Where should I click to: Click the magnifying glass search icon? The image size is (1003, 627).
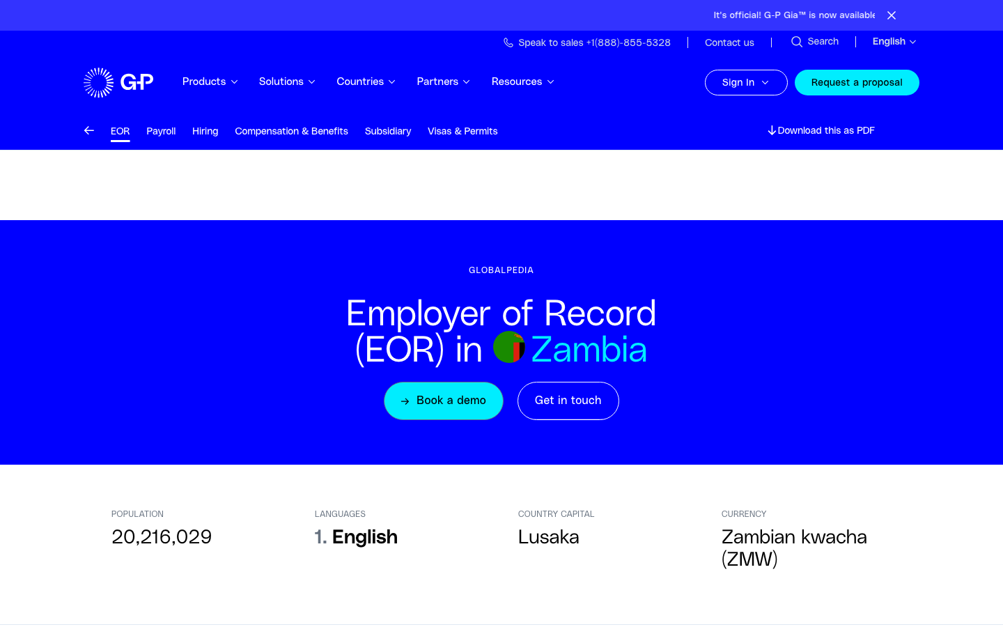point(797,42)
